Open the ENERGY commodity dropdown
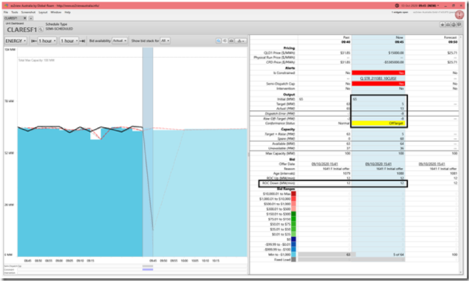 tap(16, 41)
